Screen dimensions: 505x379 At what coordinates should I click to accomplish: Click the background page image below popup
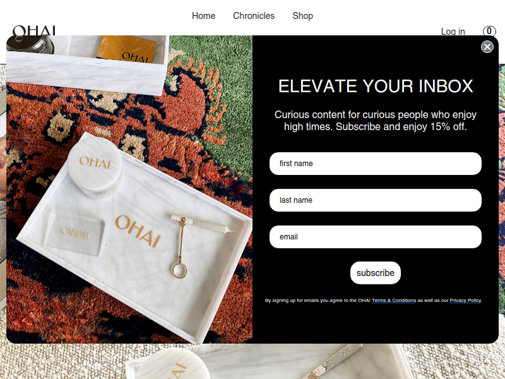[252, 361]
